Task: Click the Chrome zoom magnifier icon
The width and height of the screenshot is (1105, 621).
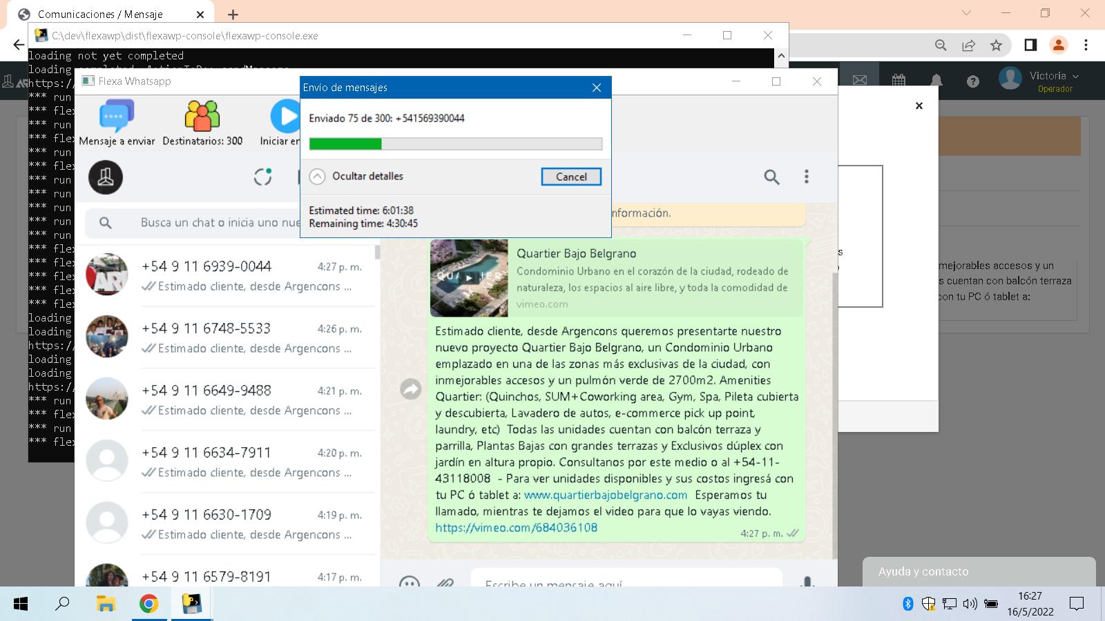Action: 941,46
